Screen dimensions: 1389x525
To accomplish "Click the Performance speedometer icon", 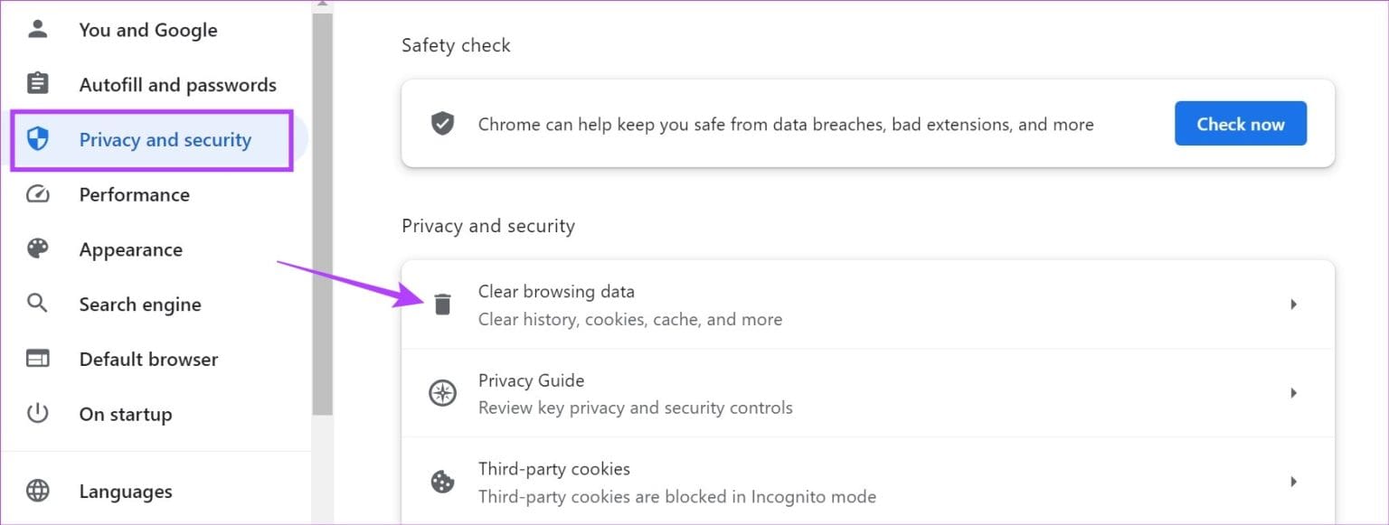I will coord(37,193).
